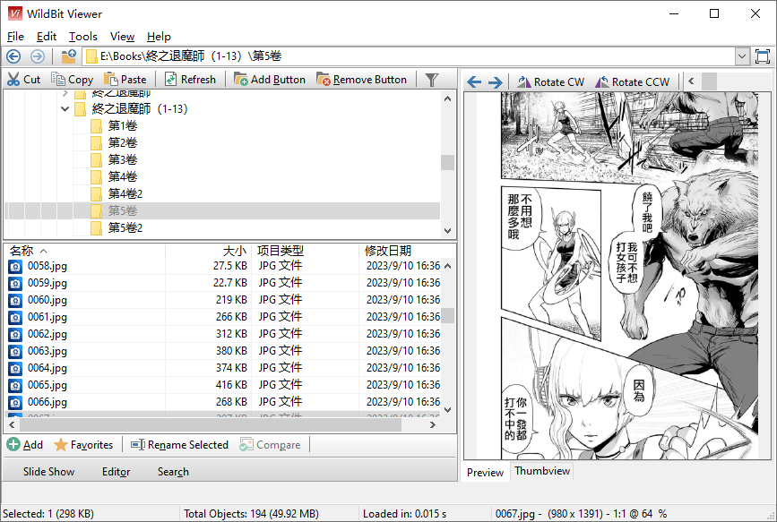
Task: Open the View menu
Action: [x=122, y=37]
